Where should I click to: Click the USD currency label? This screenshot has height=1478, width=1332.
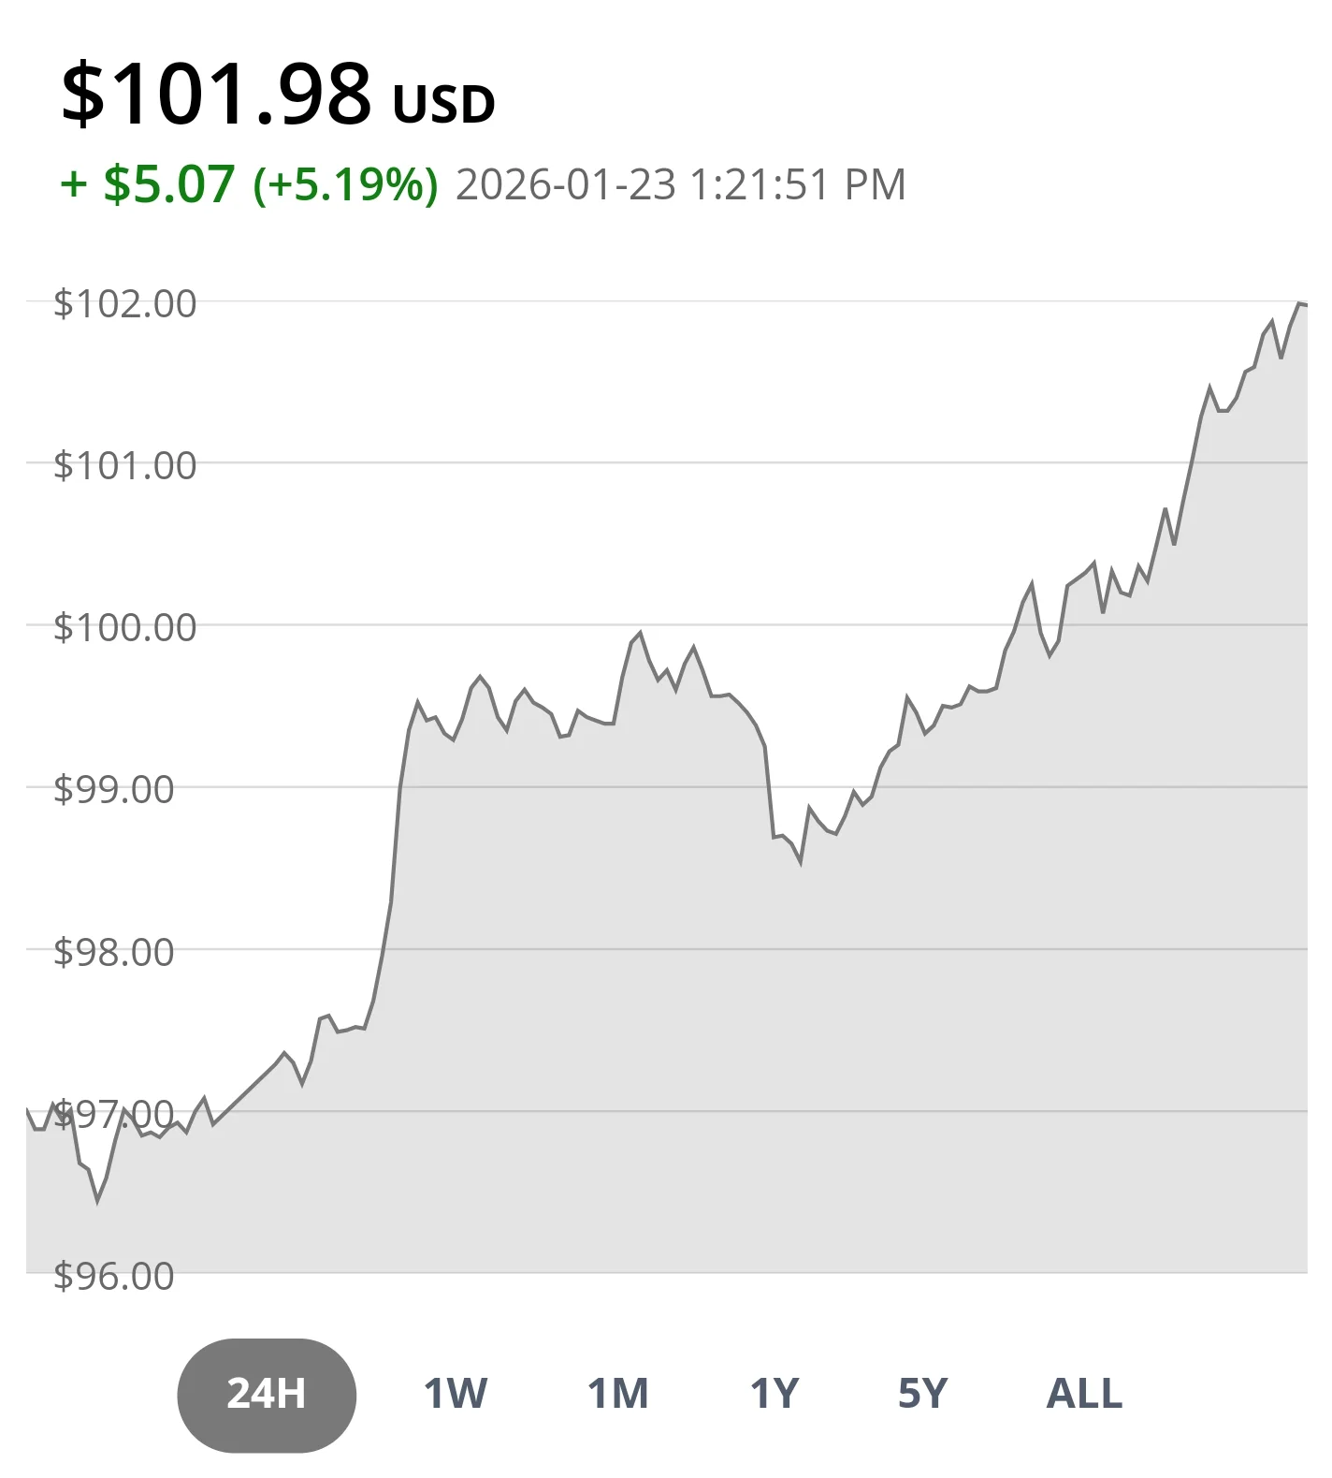tap(443, 104)
